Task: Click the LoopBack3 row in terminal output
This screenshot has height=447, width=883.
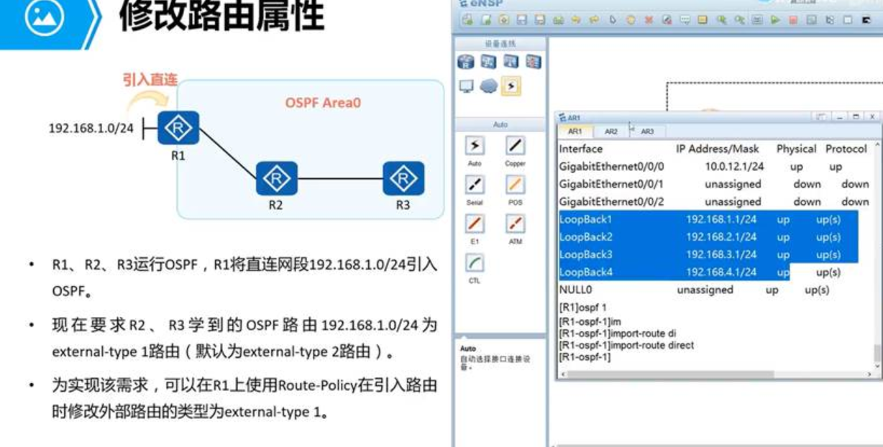Action: (x=708, y=254)
